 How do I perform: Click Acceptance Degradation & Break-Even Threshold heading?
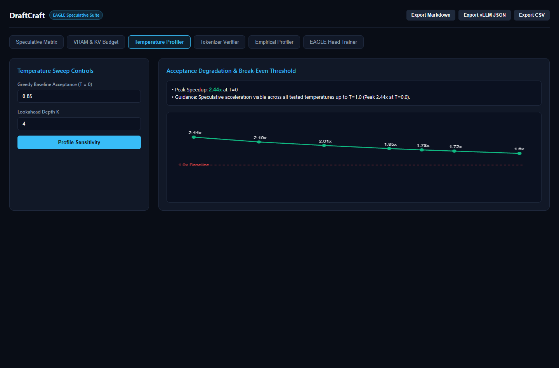pos(231,71)
